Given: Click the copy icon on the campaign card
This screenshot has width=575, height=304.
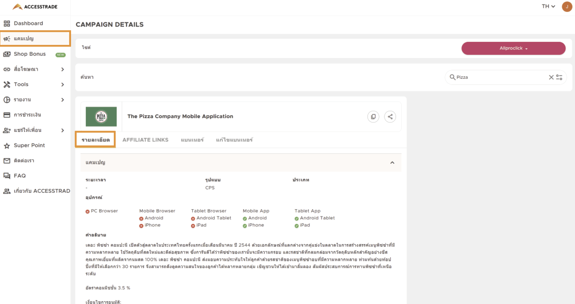Looking at the screenshot, I should pyautogui.click(x=373, y=117).
